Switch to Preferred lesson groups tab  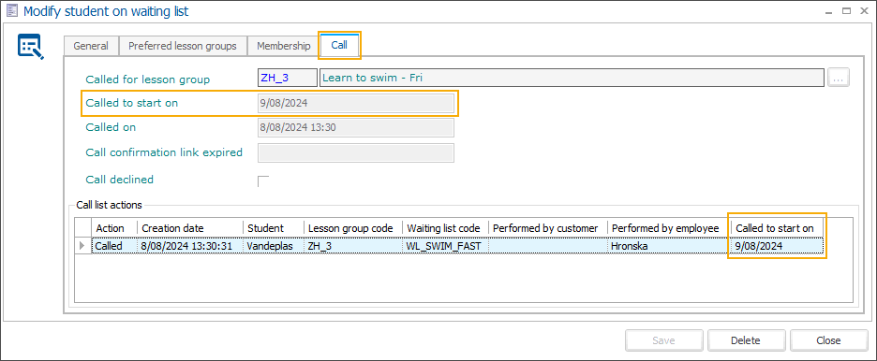(x=183, y=47)
